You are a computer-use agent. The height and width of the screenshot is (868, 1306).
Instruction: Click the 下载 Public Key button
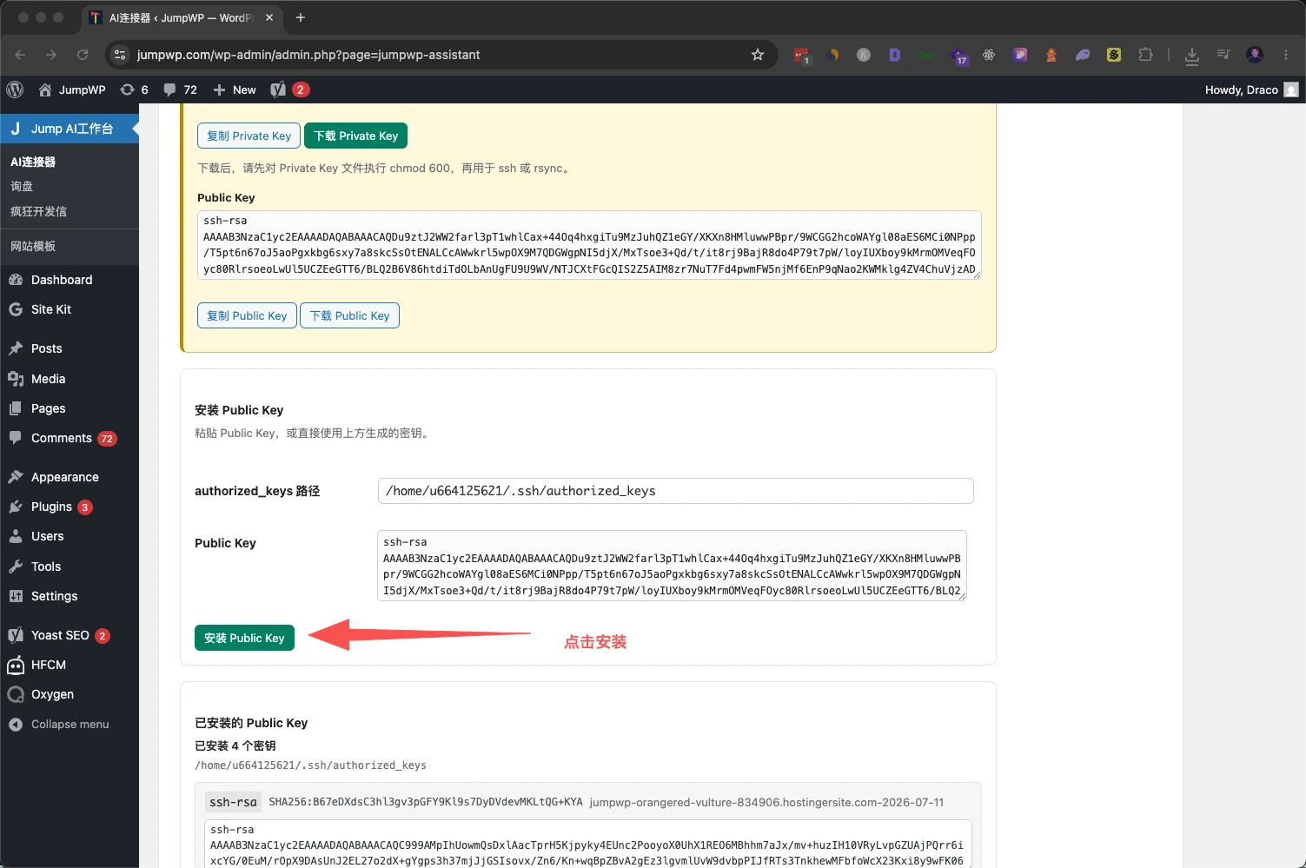349,315
